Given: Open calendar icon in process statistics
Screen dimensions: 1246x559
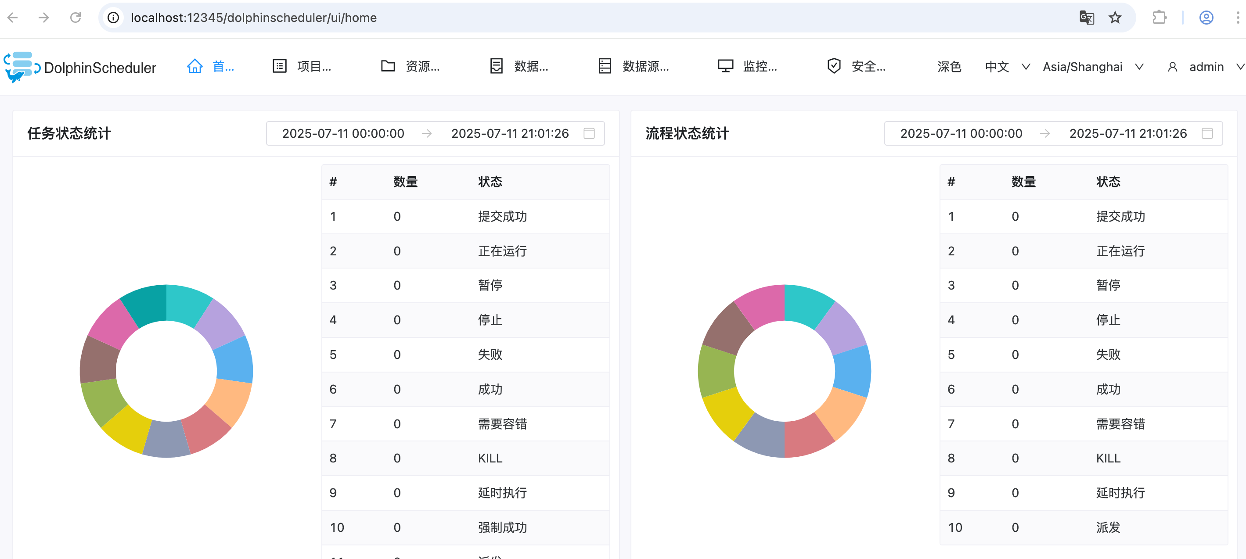Looking at the screenshot, I should (x=1207, y=133).
